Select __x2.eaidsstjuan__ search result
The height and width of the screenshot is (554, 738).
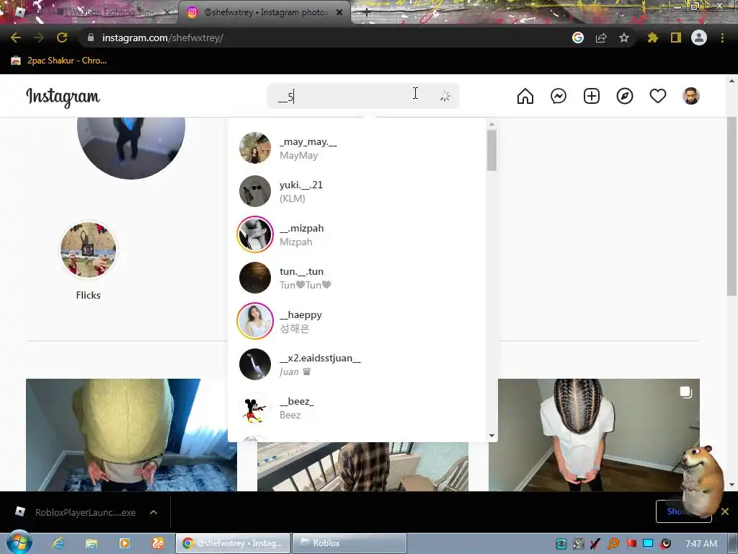point(357,364)
